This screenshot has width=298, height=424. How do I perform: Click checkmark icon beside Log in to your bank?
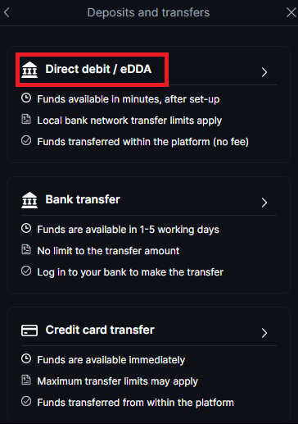(x=26, y=271)
